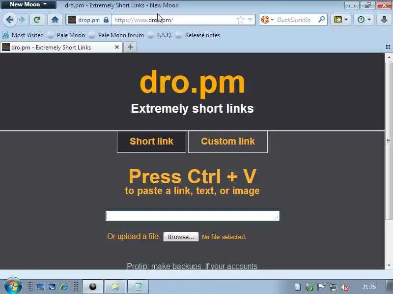Open the taskbar clock showing 21:35
The height and width of the screenshot is (294, 393).
[369, 287]
